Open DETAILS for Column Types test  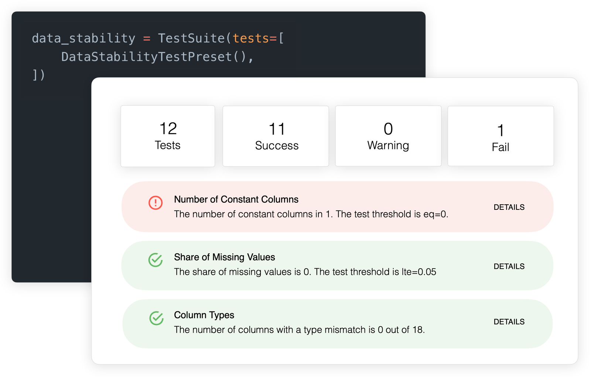(x=509, y=322)
